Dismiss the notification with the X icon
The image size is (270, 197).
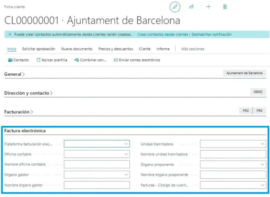[x=10, y=34]
